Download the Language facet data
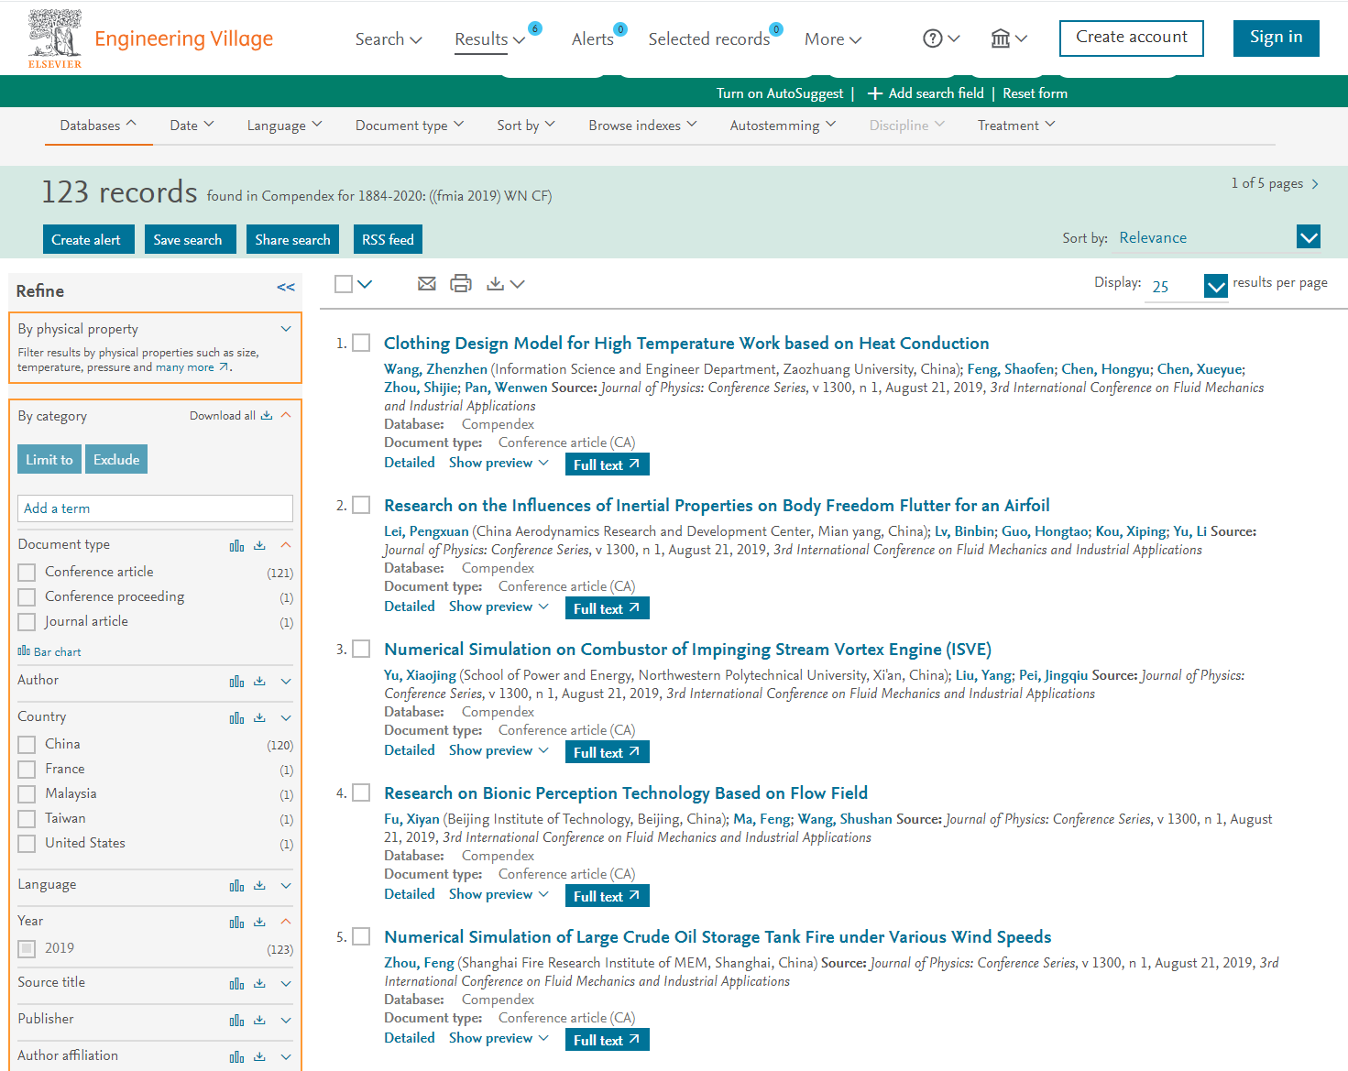The height and width of the screenshot is (1071, 1348). click(x=260, y=886)
